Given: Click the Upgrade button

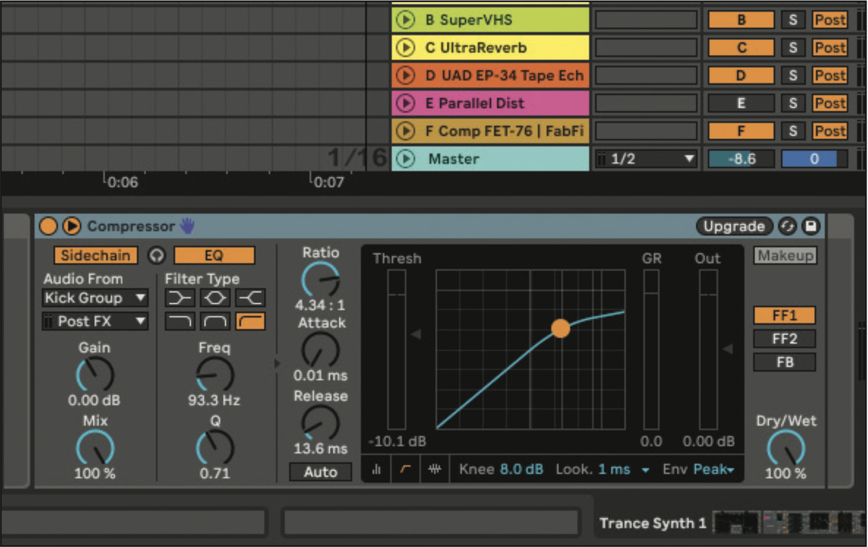Looking at the screenshot, I should (733, 226).
